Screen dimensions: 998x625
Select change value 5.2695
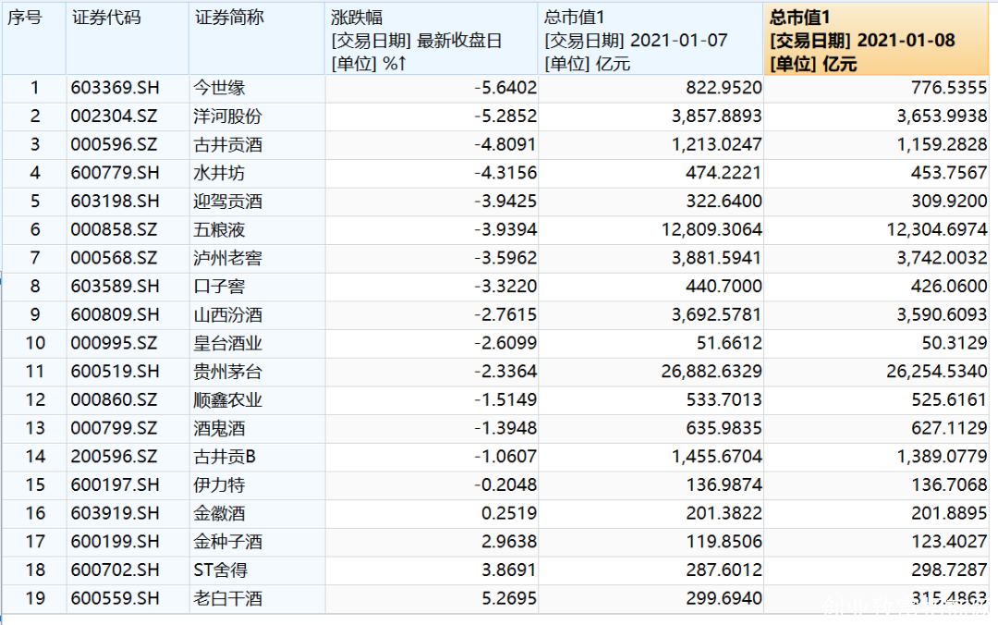click(509, 598)
